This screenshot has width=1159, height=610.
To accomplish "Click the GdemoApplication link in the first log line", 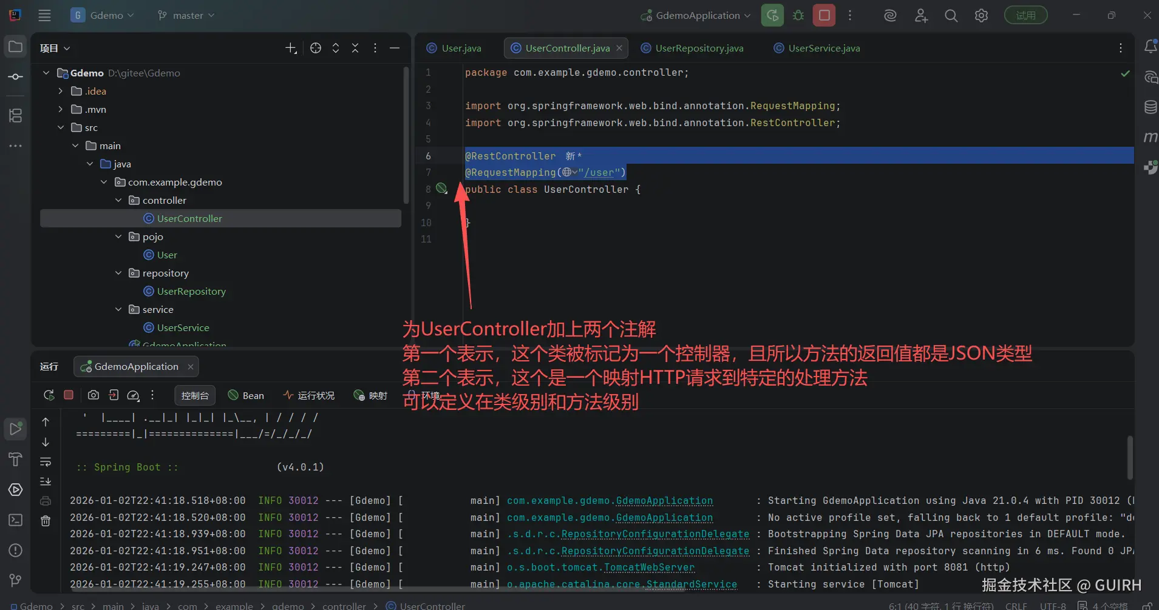I will (664, 500).
